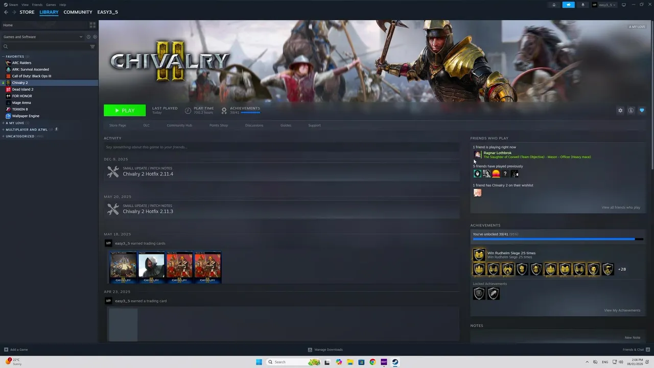Open easy3_5 account dropdown

click(604, 5)
